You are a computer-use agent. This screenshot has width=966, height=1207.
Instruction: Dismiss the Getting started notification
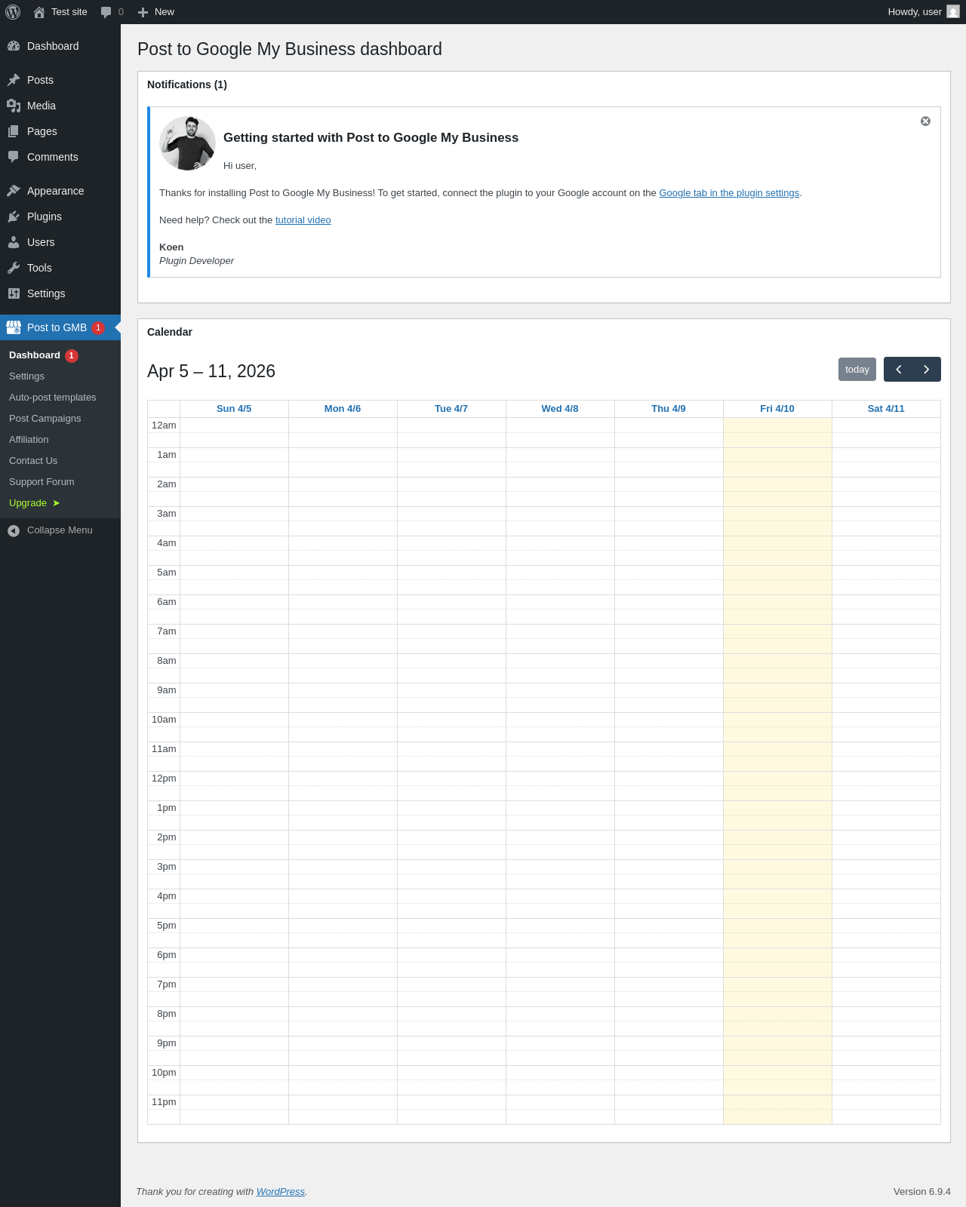point(925,121)
